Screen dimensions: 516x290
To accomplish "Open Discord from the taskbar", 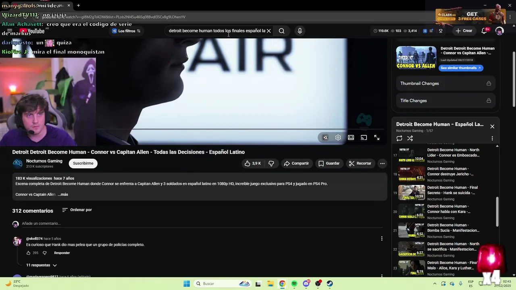I will click(x=306, y=284).
